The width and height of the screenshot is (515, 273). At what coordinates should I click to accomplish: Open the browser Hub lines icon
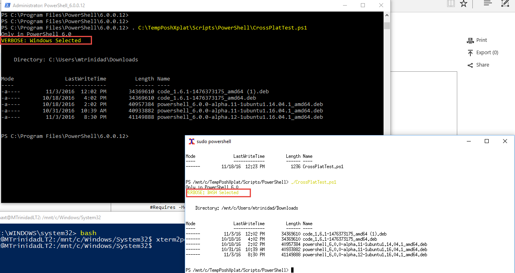pyautogui.click(x=488, y=3)
